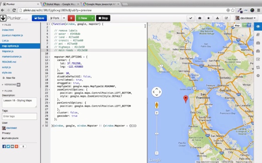
Task: Toggle live preview eye icon
Action: [258, 27]
